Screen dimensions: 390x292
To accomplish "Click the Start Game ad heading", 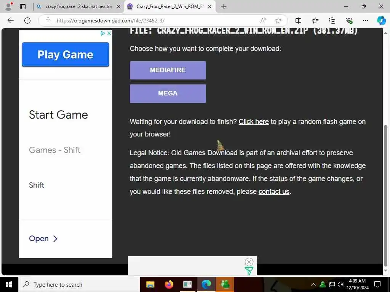I will [58, 115].
